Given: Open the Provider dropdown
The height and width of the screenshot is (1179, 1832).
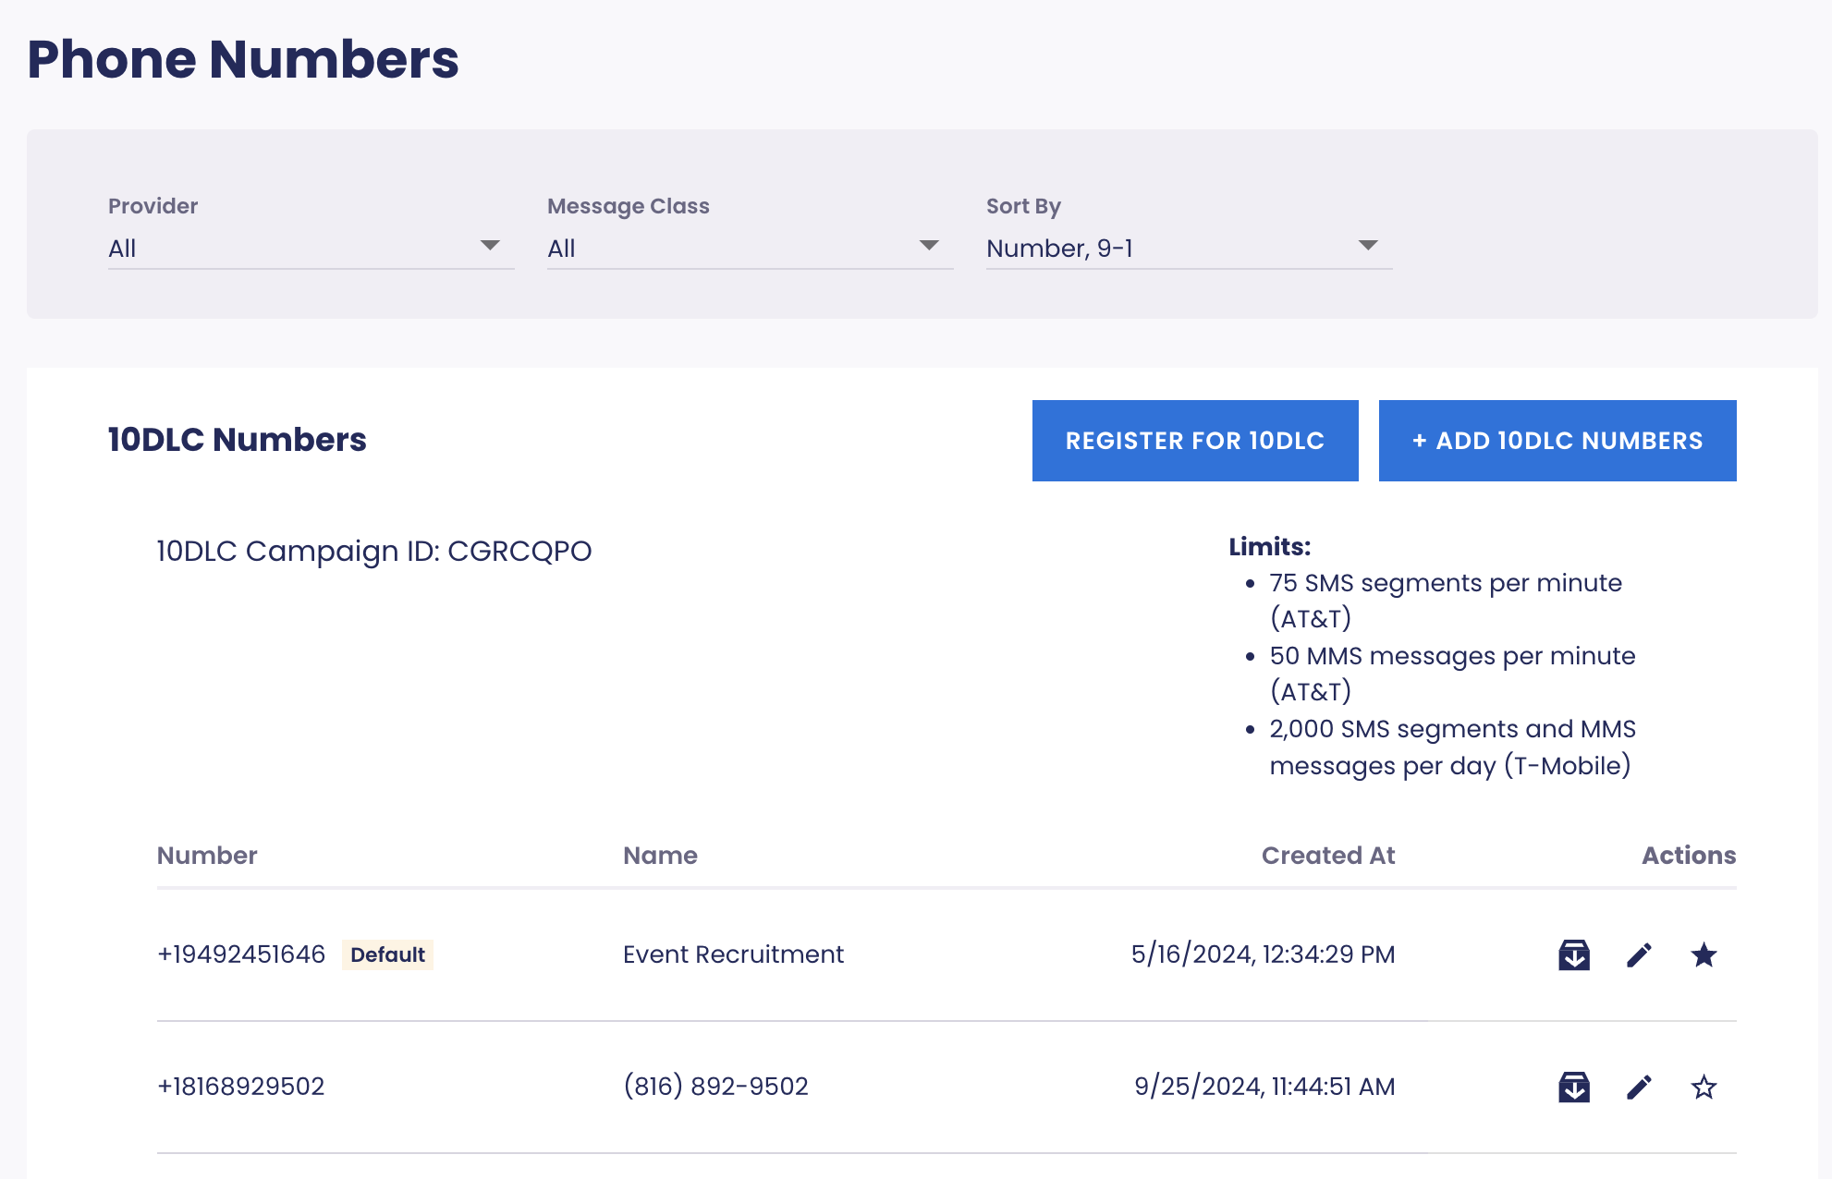Looking at the screenshot, I should 311,248.
